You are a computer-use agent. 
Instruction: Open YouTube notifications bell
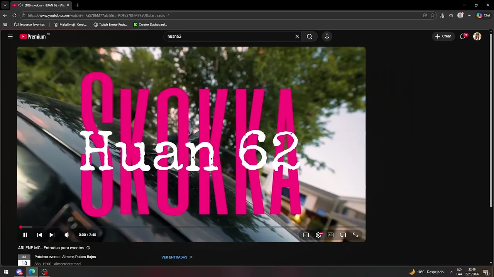[463, 36]
